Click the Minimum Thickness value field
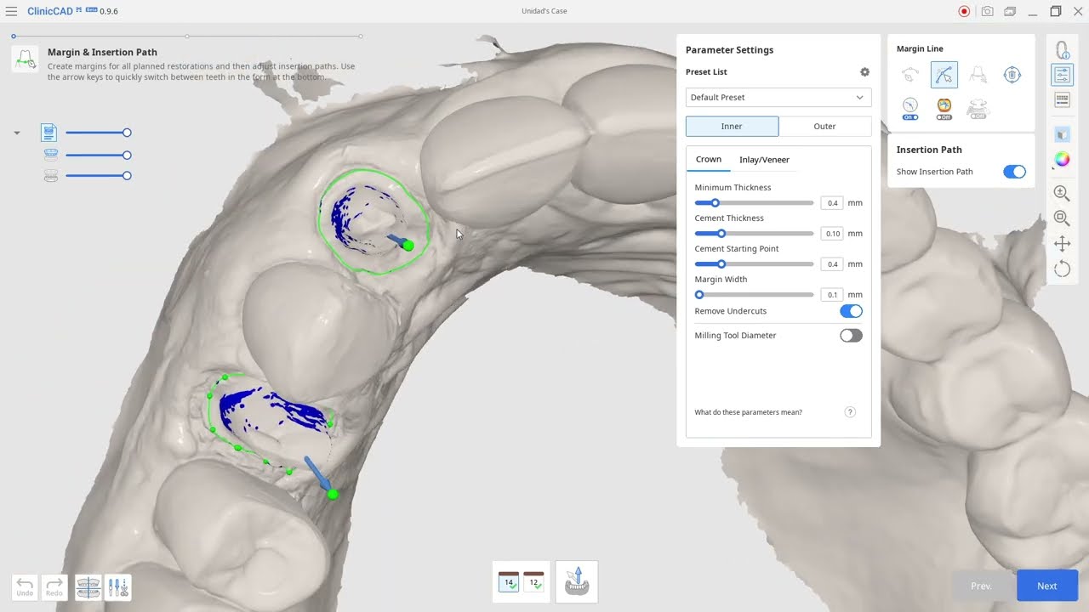1089x612 pixels. [832, 203]
